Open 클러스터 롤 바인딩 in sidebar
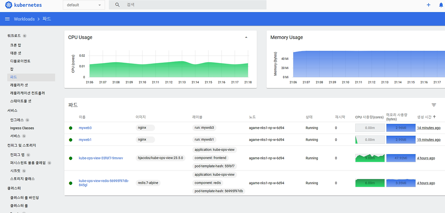 [x=24, y=198]
